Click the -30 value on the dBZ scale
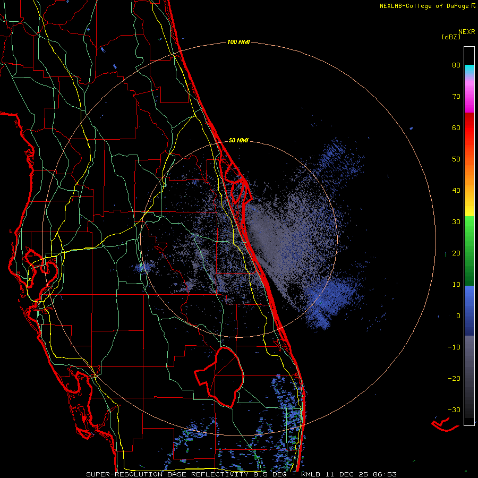The width and height of the screenshot is (478, 478). (x=454, y=410)
